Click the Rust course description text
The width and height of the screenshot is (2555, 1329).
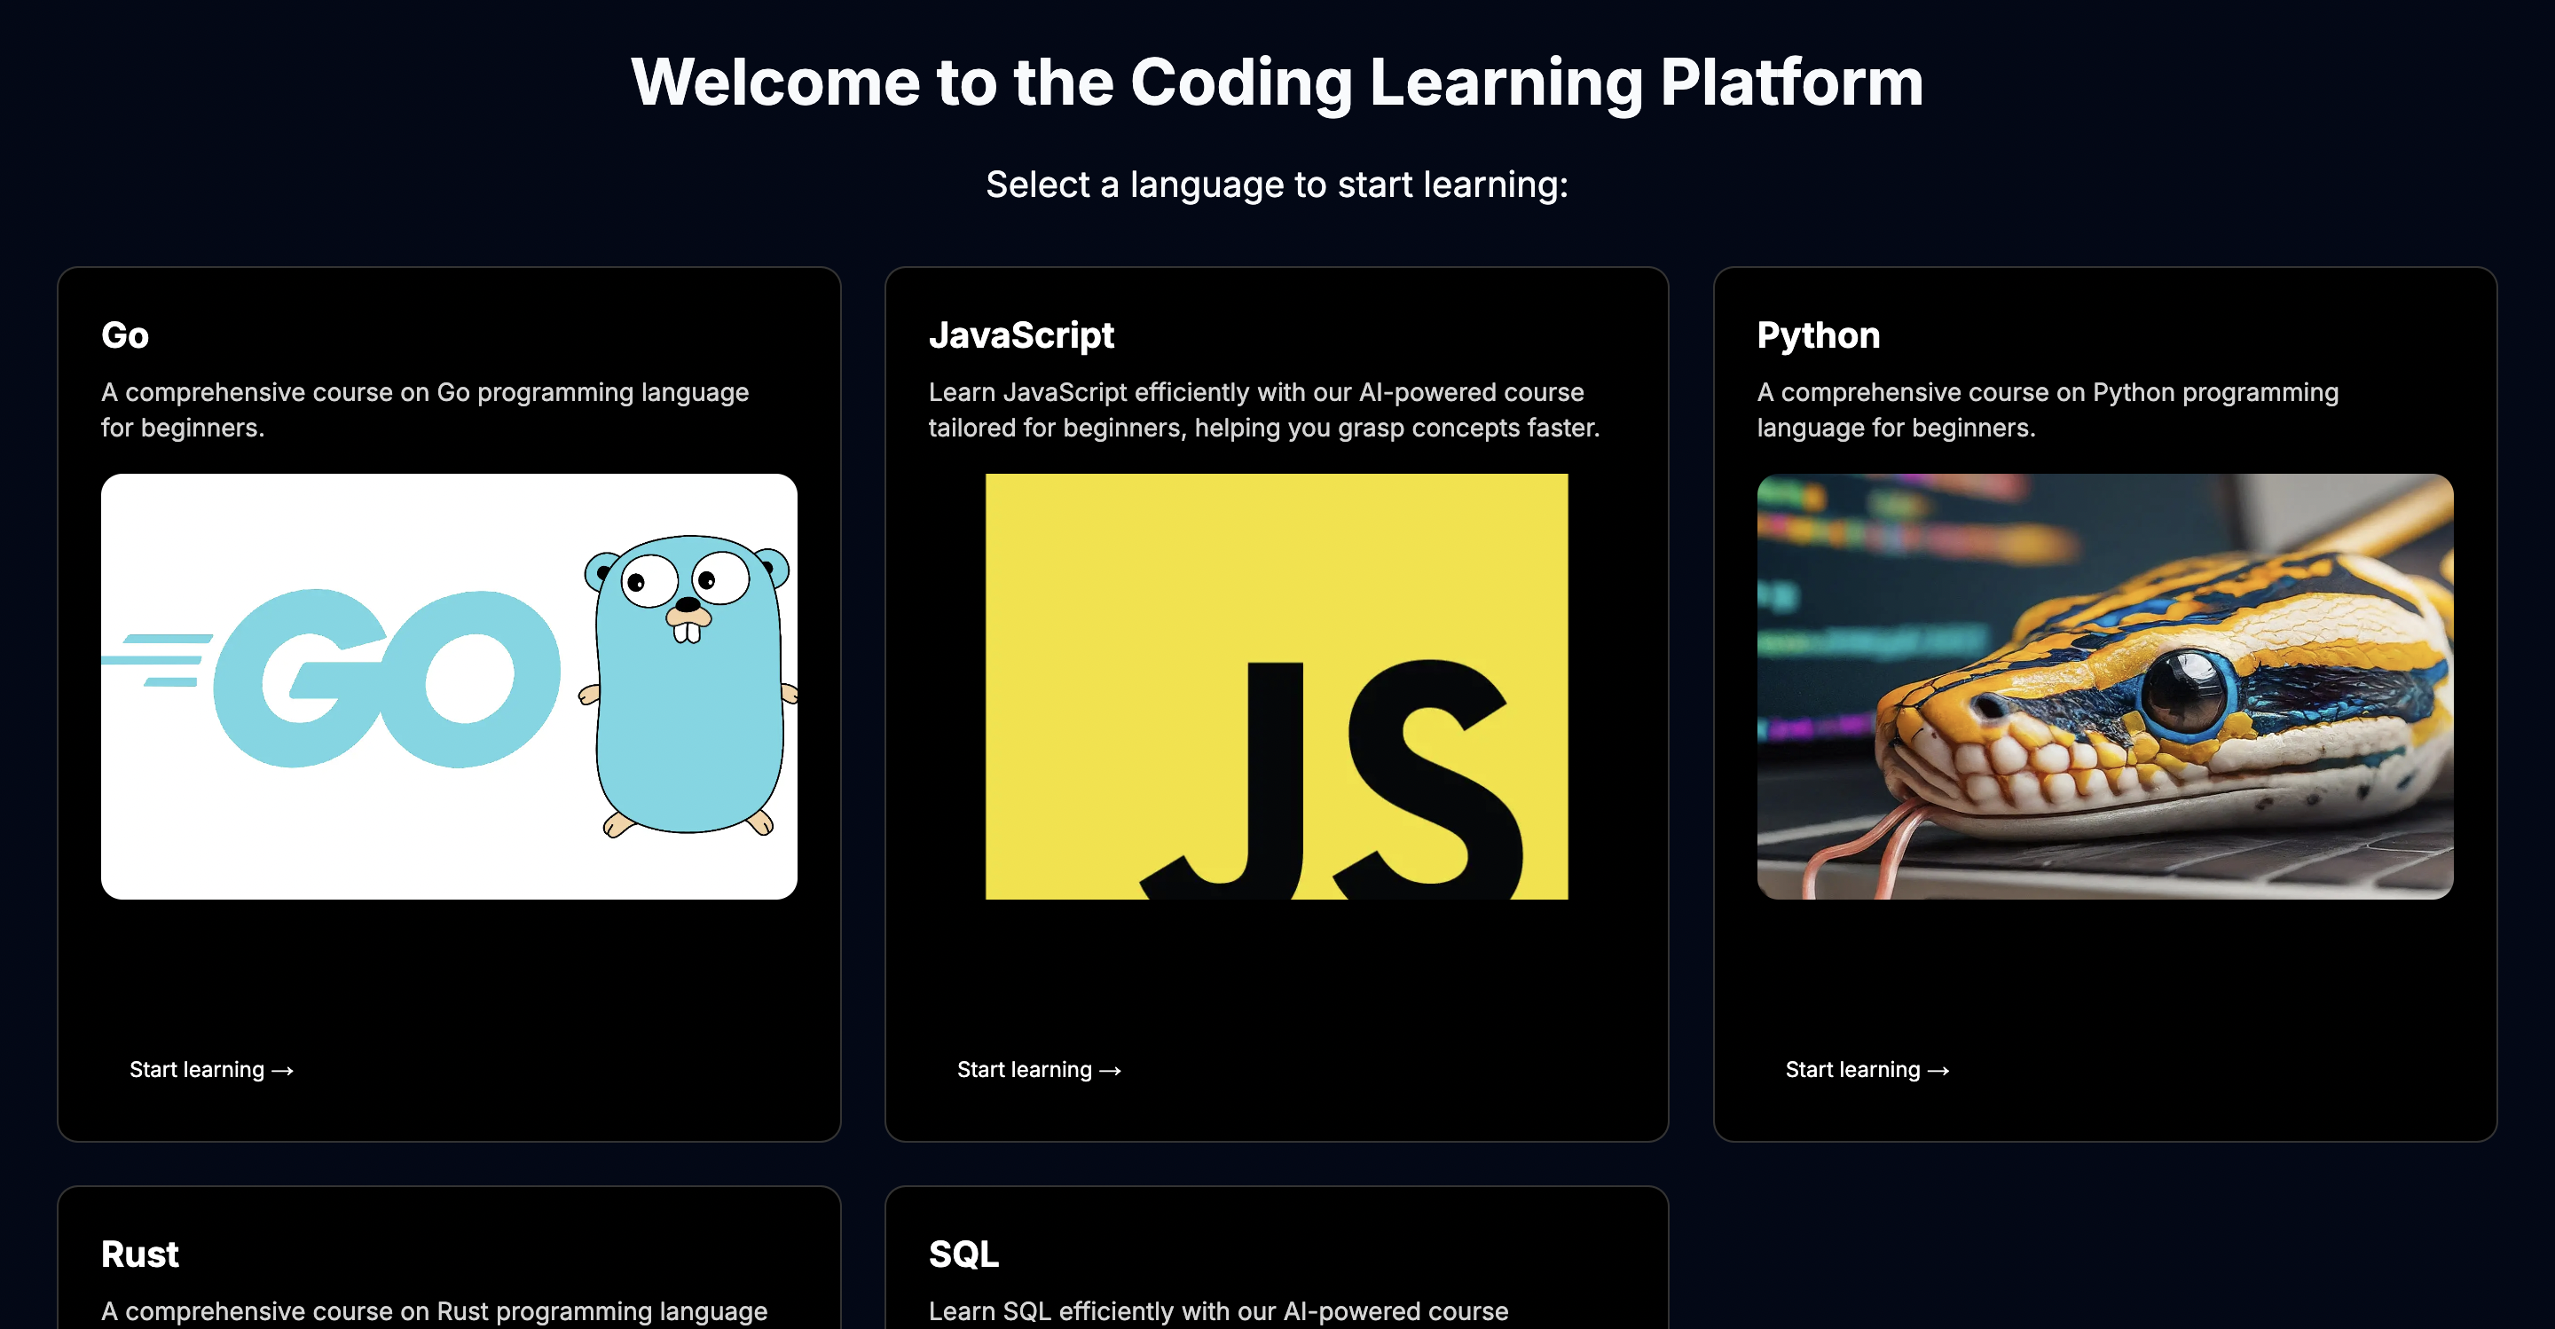click(x=434, y=1310)
